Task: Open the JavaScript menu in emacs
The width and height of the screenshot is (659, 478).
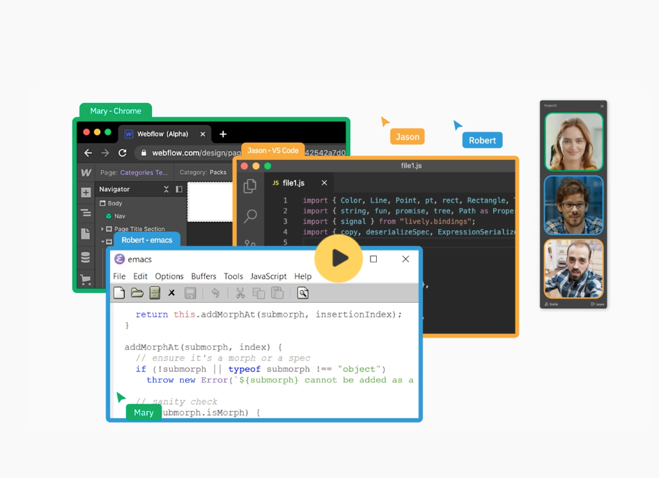Action: coord(268,276)
